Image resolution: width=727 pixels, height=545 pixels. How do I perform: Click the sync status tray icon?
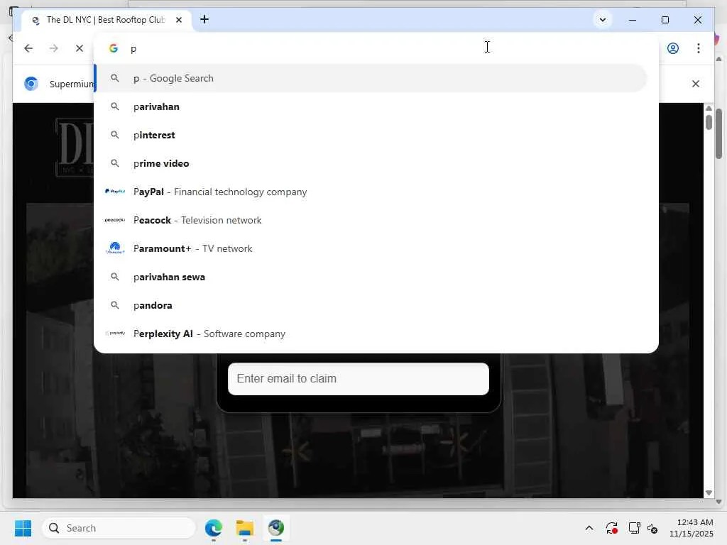point(611,528)
